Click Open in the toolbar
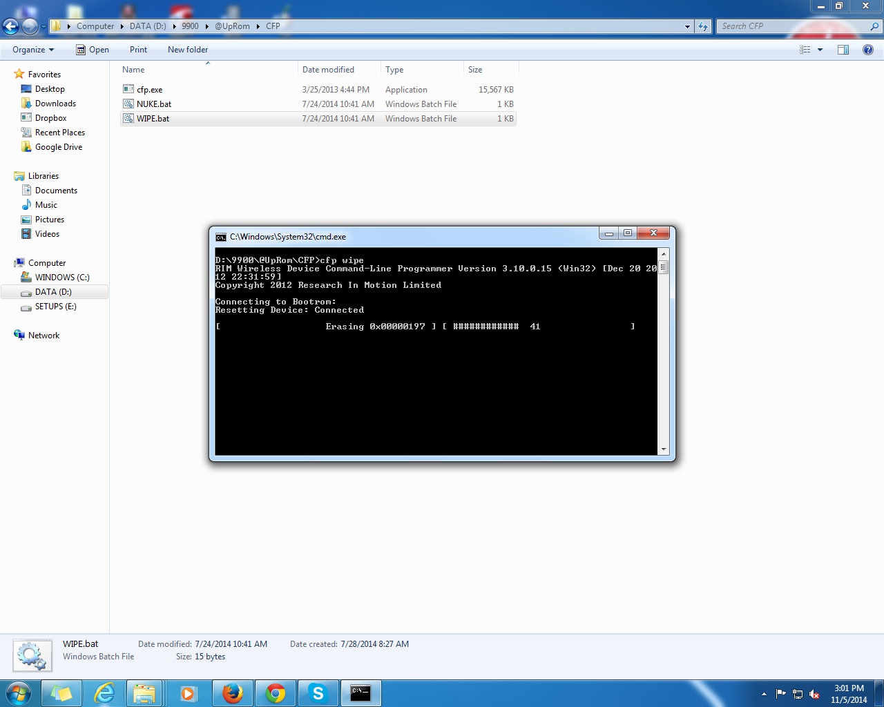 pyautogui.click(x=93, y=50)
